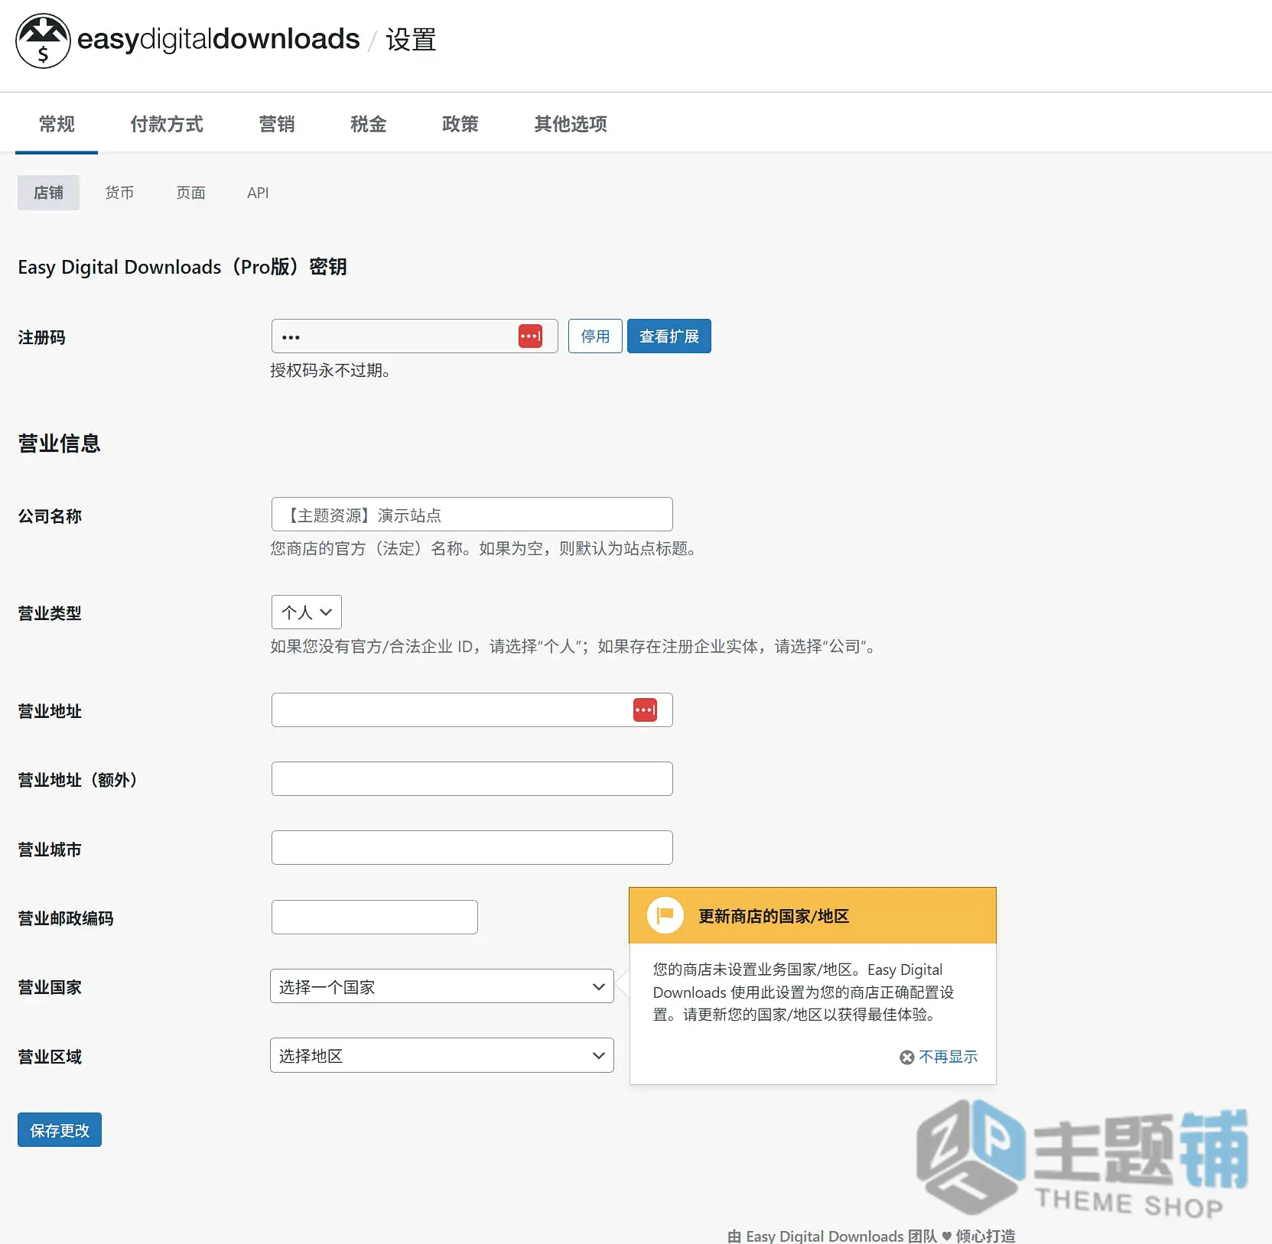Click the red password manager icon in 营业地址 field
The width and height of the screenshot is (1272, 1244).
pyautogui.click(x=645, y=710)
